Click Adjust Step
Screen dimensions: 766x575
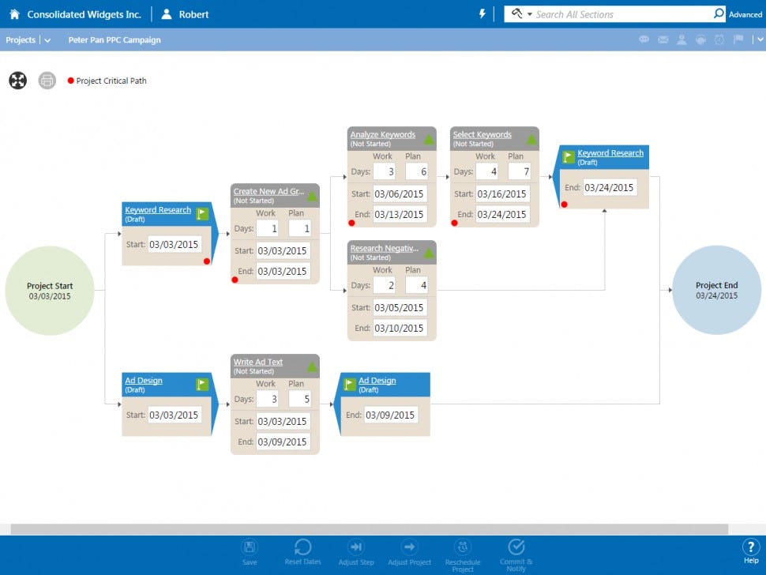click(x=356, y=553)
